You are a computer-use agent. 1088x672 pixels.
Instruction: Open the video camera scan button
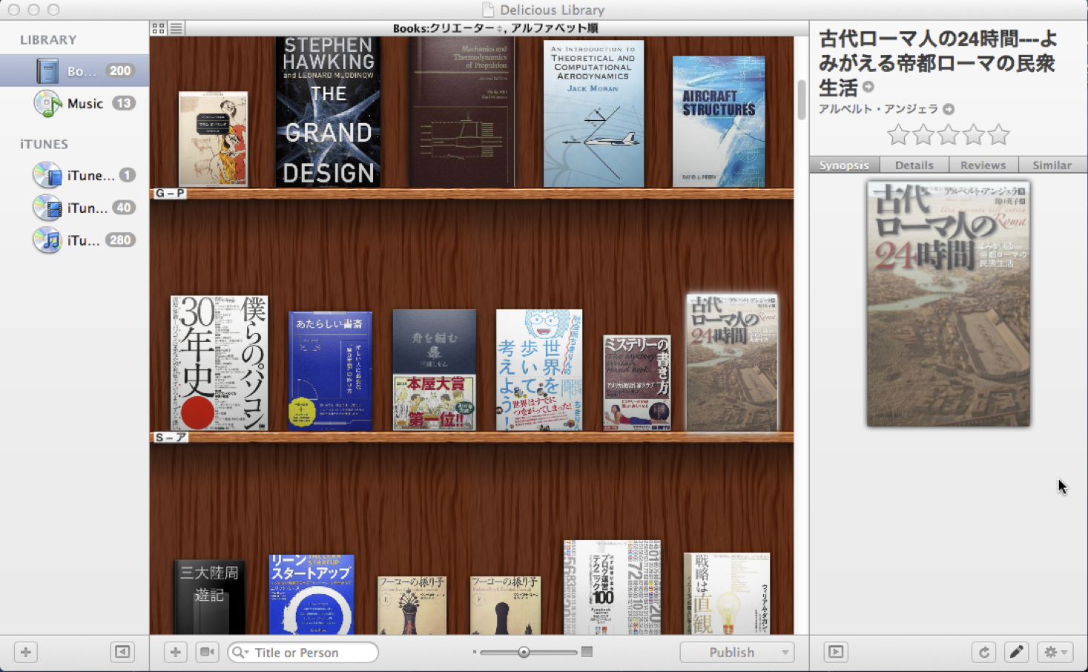pyautogui.click(x=208, y=652)
